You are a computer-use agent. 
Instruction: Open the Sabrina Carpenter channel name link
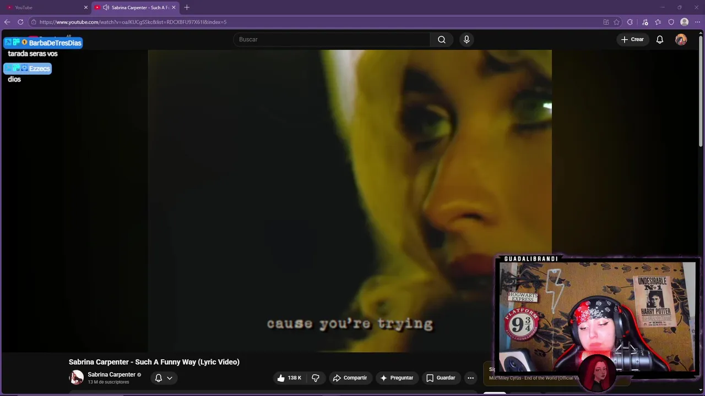tap(111, 375)
